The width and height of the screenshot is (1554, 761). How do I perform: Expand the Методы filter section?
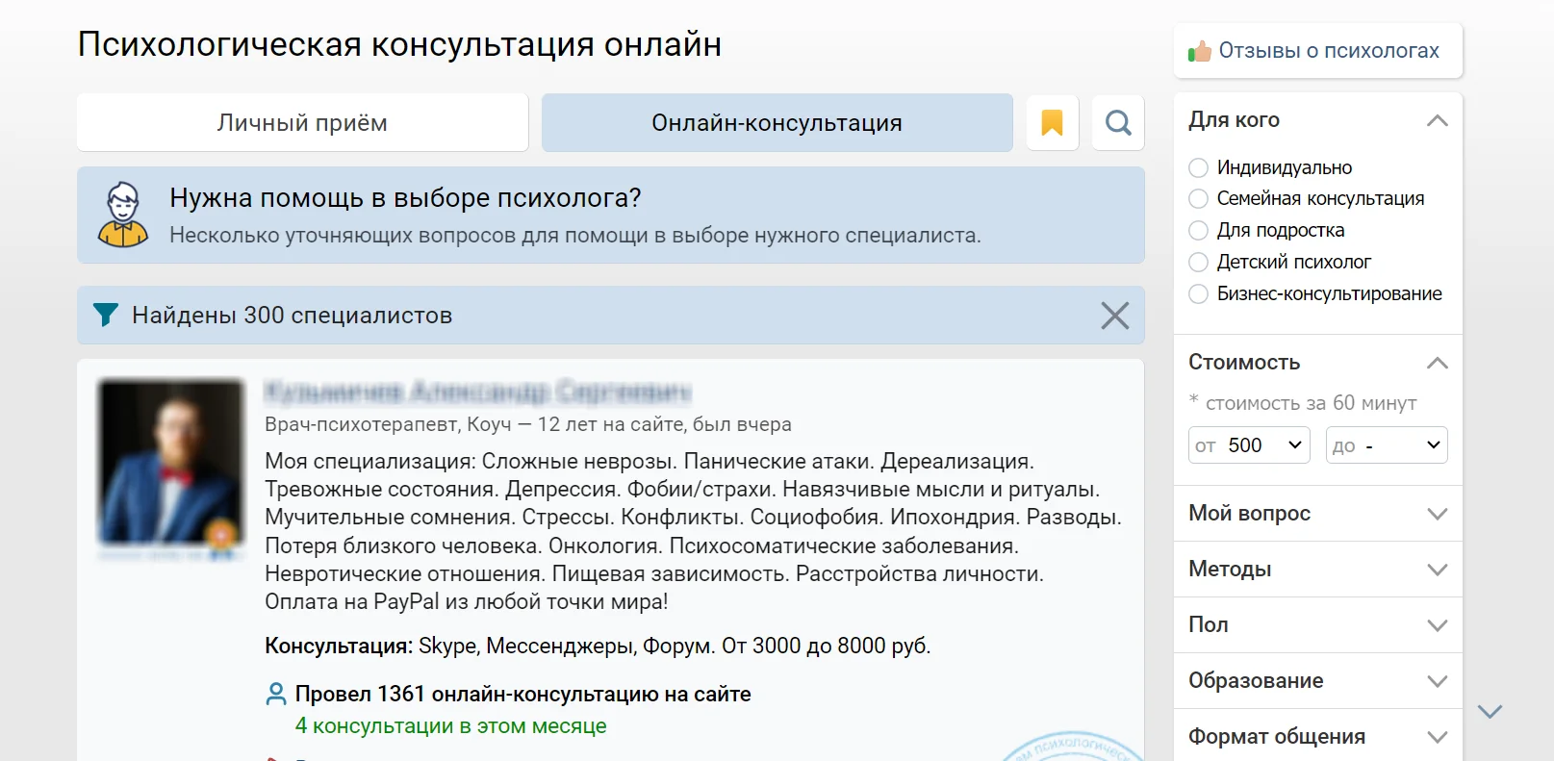(1318, 570)
